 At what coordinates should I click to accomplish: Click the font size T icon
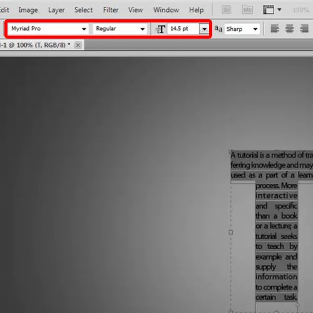[160, 29]
